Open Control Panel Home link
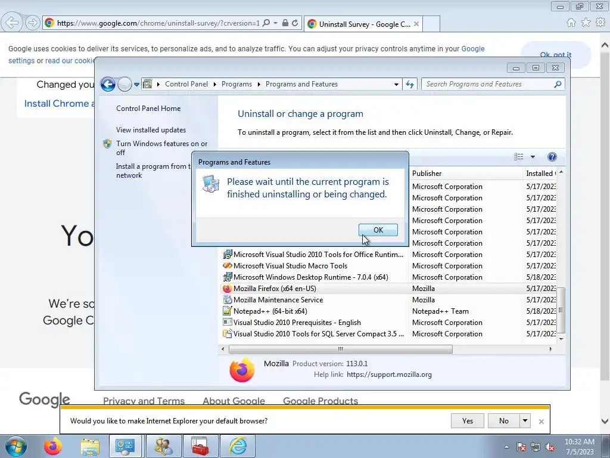Image resolution: width=610 pixels, height=458 pixels. [x=148, y=109]
